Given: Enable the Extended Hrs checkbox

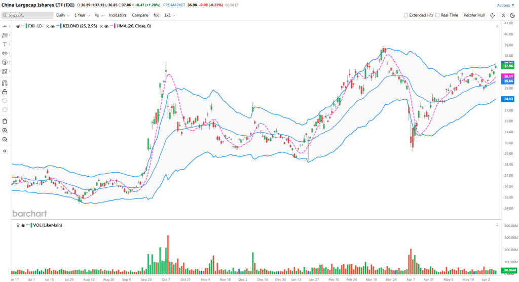Looking at the screenshot, I should click(406, 15).
